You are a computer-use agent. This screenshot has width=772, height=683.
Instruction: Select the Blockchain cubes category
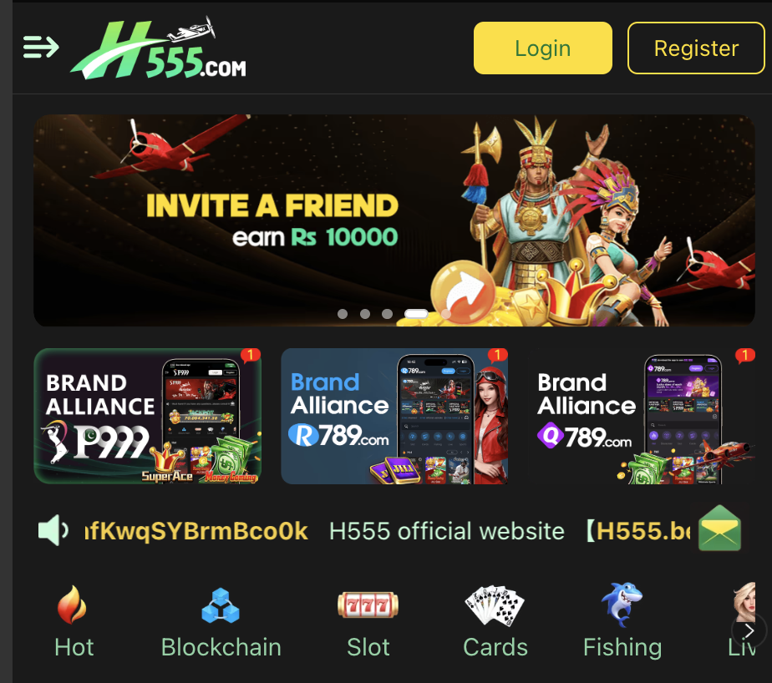[221, 621]
